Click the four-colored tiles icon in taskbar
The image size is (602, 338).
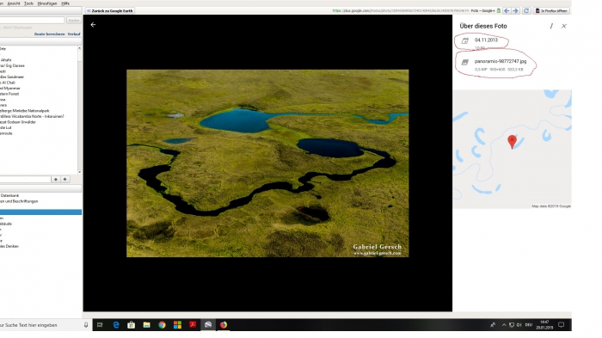tap(177, 325)
